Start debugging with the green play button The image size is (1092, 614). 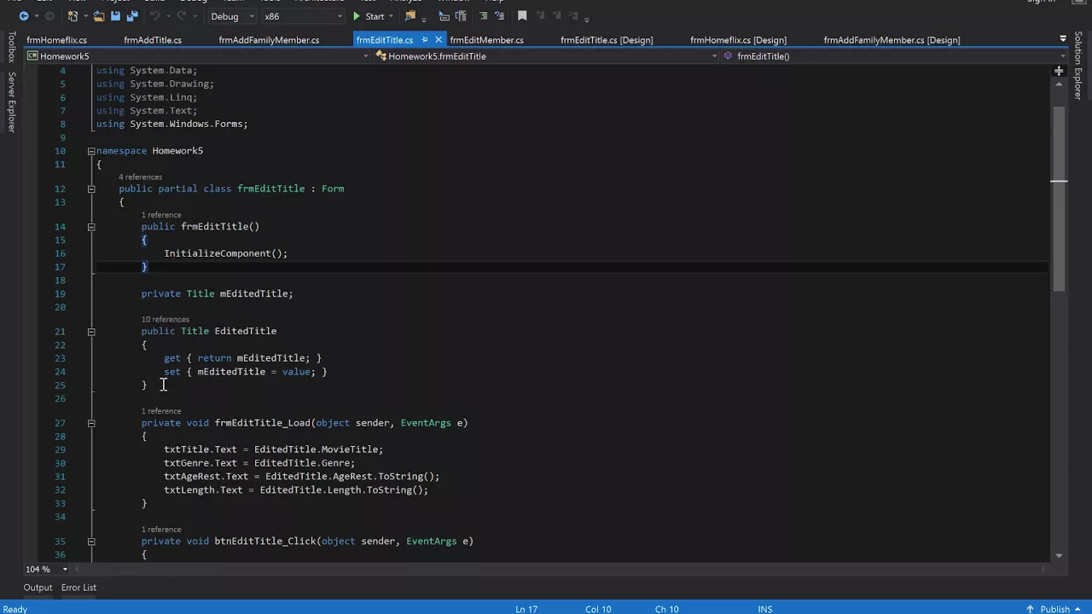369,16
